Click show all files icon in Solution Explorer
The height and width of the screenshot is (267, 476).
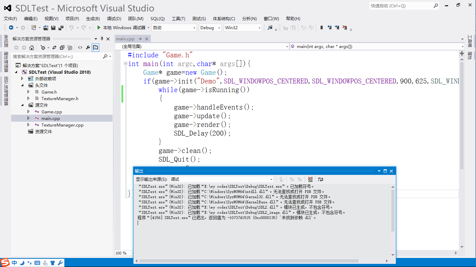coord(70,48)
